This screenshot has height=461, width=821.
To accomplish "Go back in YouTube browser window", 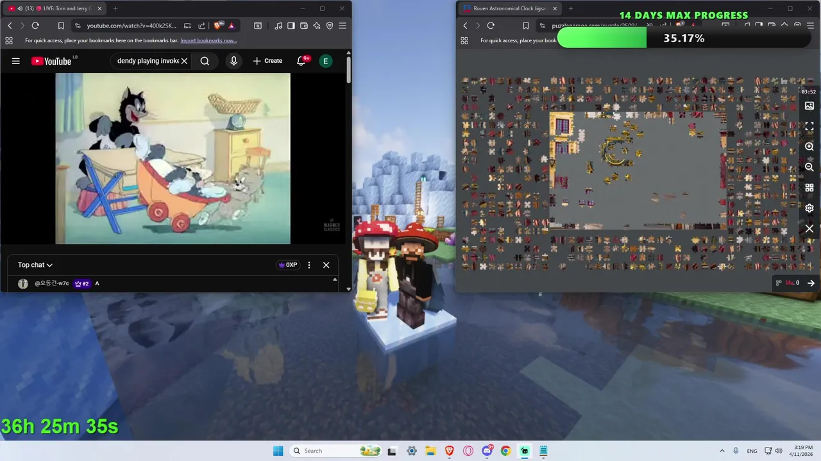I will tap(10, 26).
